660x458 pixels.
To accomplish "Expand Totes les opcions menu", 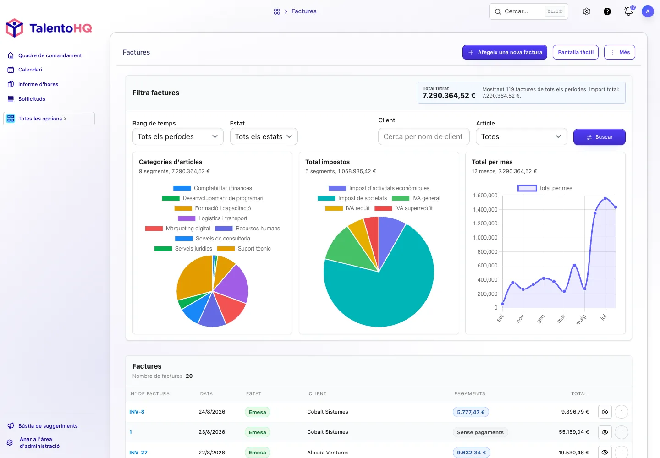I will 49,119.
